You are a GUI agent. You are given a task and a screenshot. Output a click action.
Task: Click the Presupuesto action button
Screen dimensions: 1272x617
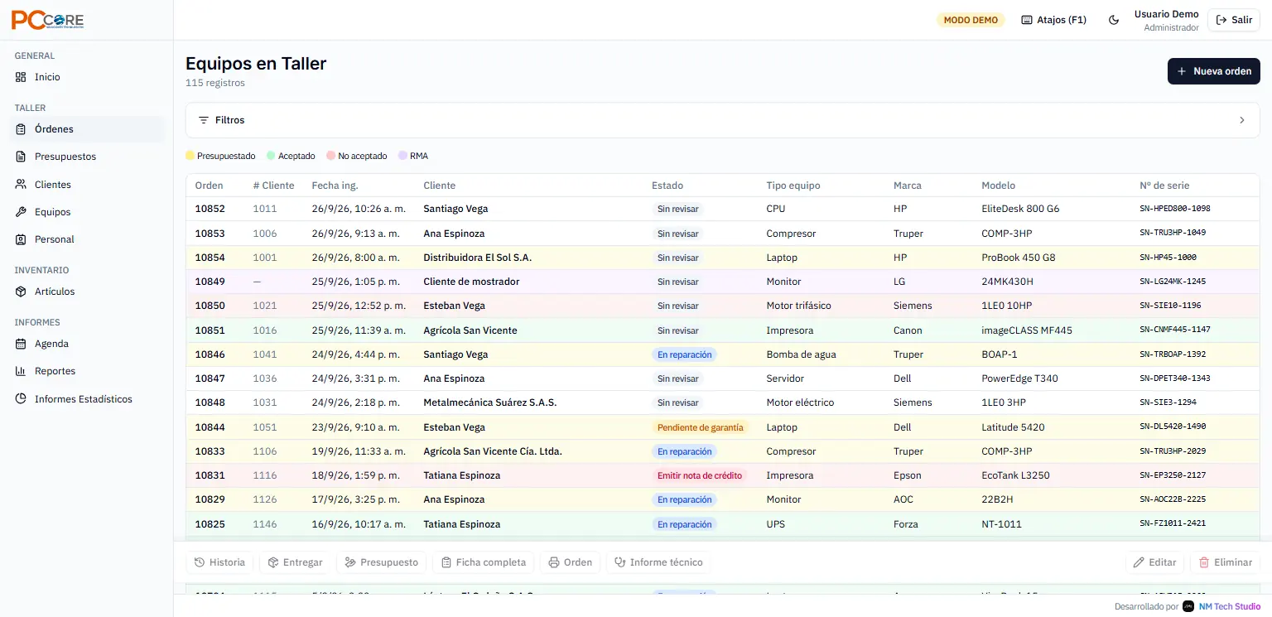point(381,562)
